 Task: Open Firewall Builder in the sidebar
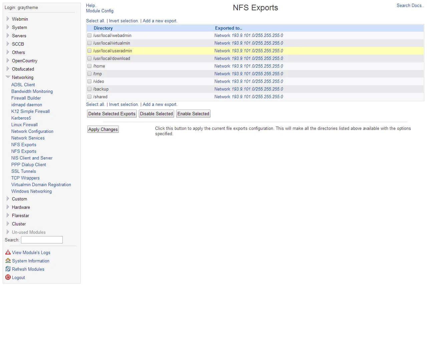26,98
